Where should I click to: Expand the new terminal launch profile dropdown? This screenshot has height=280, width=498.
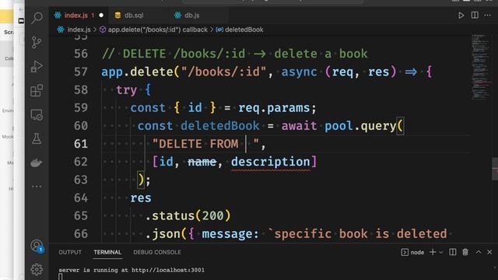coord(441,252)
